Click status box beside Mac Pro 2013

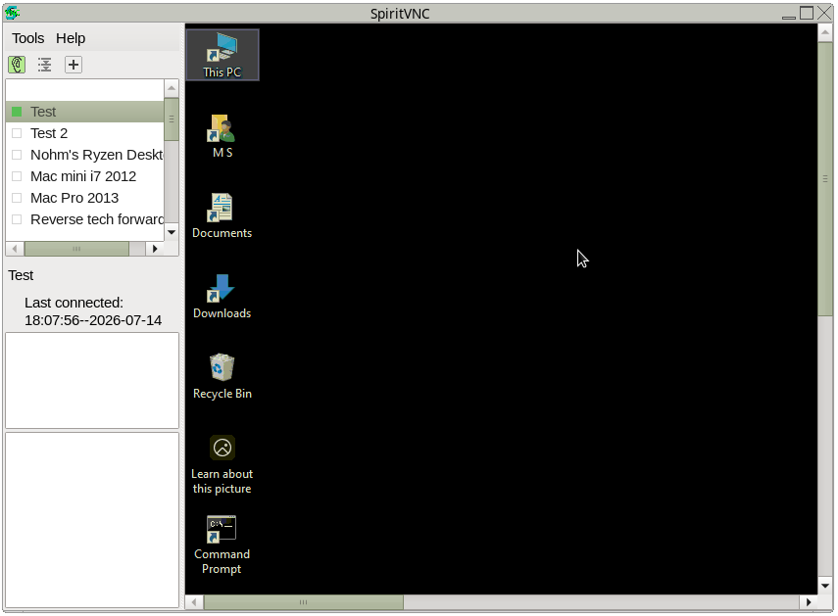[17, 198]
